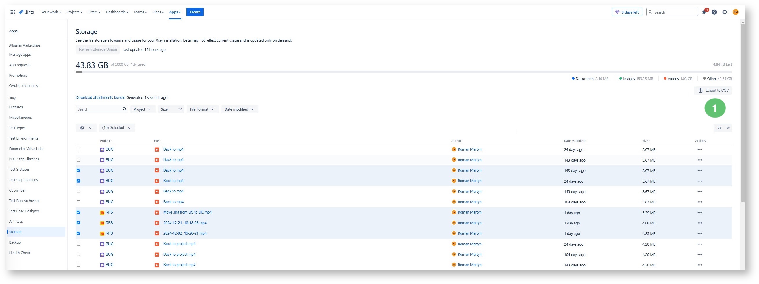Open the help question mark icon
The height and width of the screenshot is (284, 759).
tap(714, 12)
